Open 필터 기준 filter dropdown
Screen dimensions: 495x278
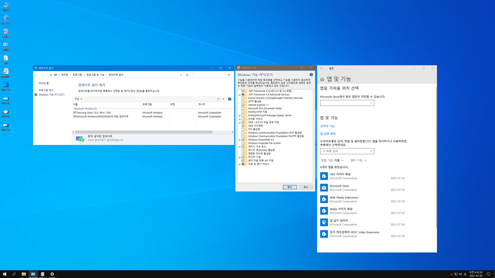[x=359, y=160]
